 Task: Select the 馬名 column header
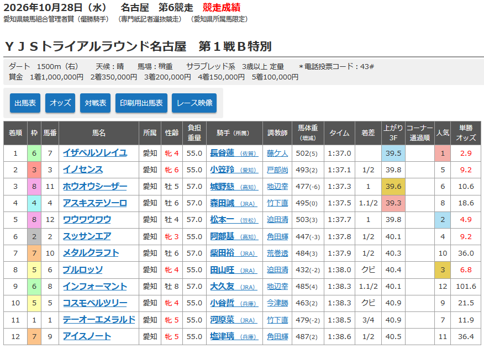[x=99, y=133]
